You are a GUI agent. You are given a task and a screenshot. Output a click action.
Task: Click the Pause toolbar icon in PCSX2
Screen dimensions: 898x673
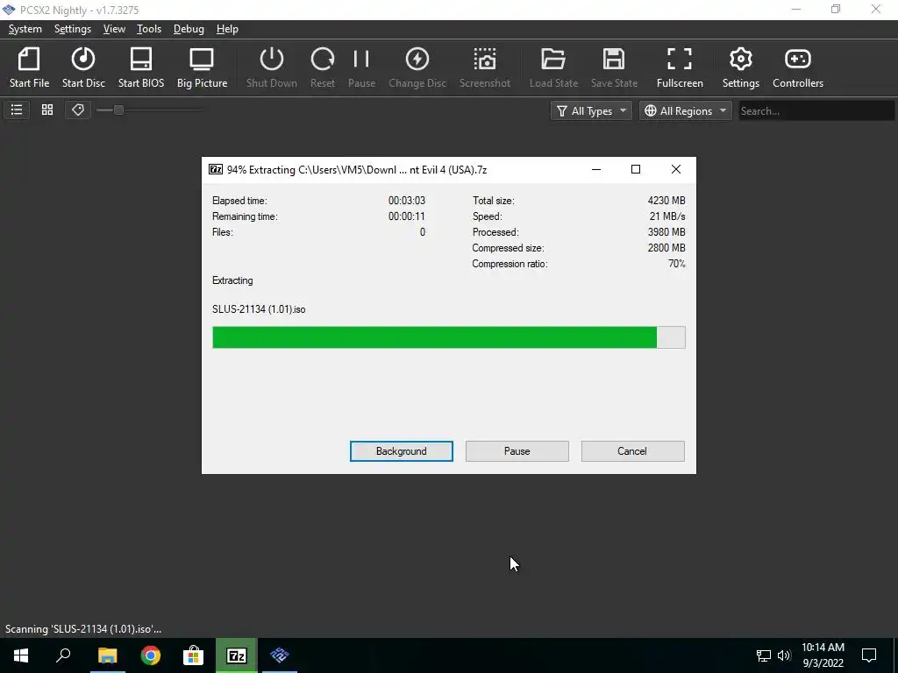click(x=361, y=67)
